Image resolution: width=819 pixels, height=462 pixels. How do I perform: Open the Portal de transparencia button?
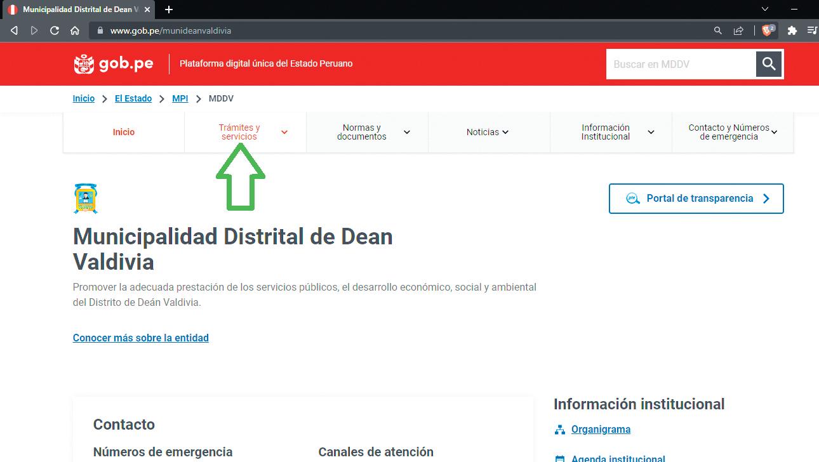click(x=696, y=199)
